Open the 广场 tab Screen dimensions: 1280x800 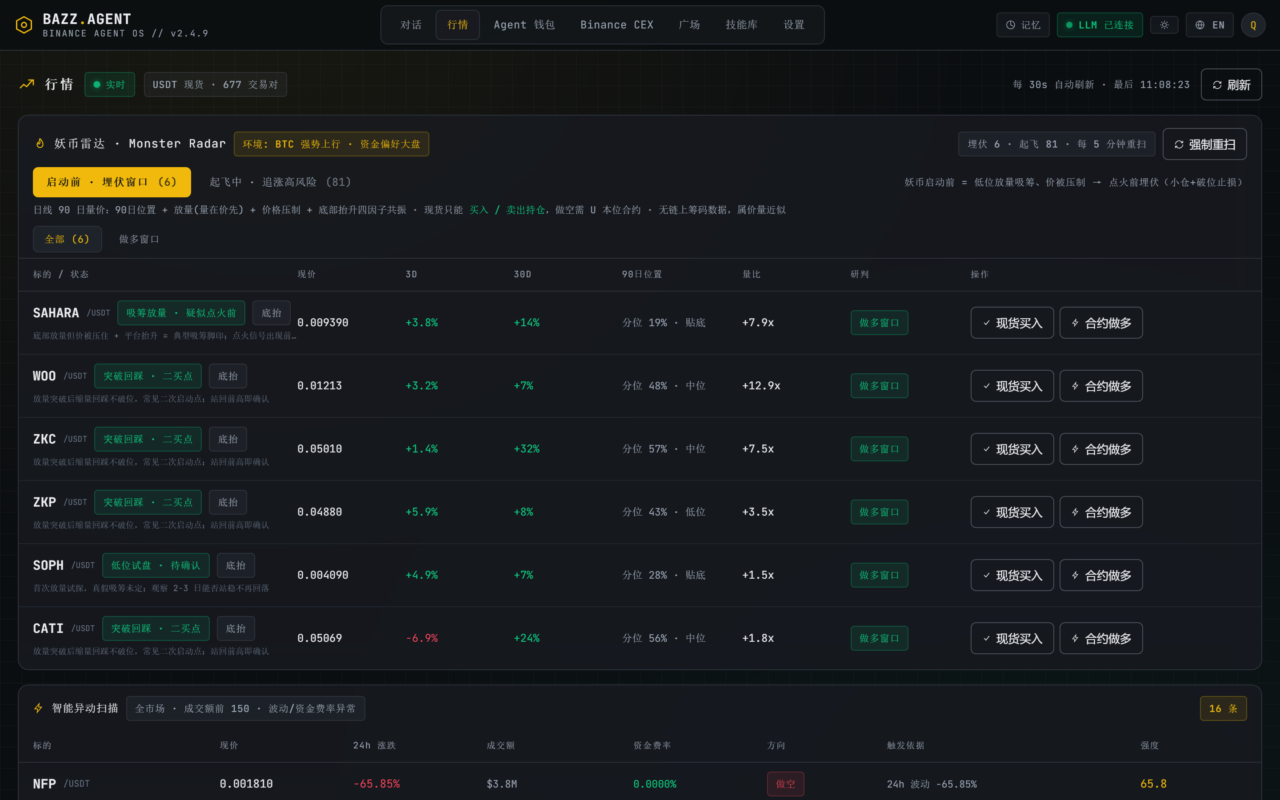pos(689,25)
